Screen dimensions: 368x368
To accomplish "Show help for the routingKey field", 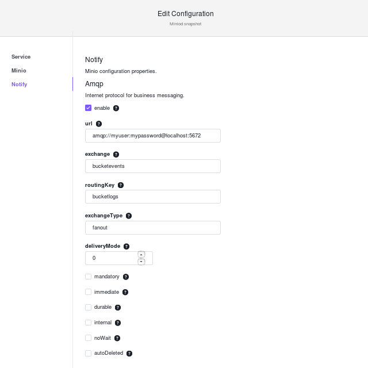I will coord(121,185).
